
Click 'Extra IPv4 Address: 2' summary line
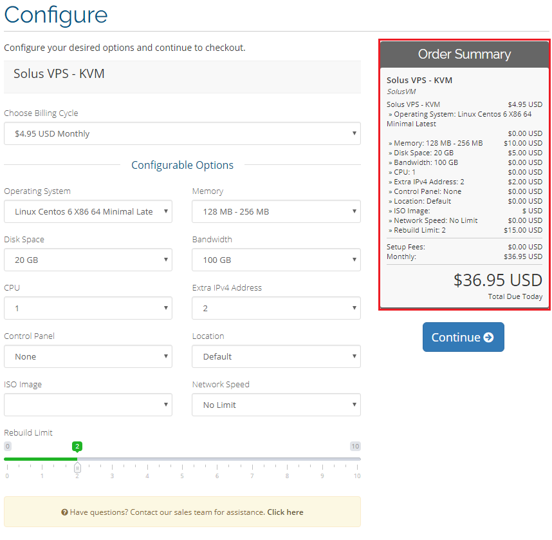point(465,182)
